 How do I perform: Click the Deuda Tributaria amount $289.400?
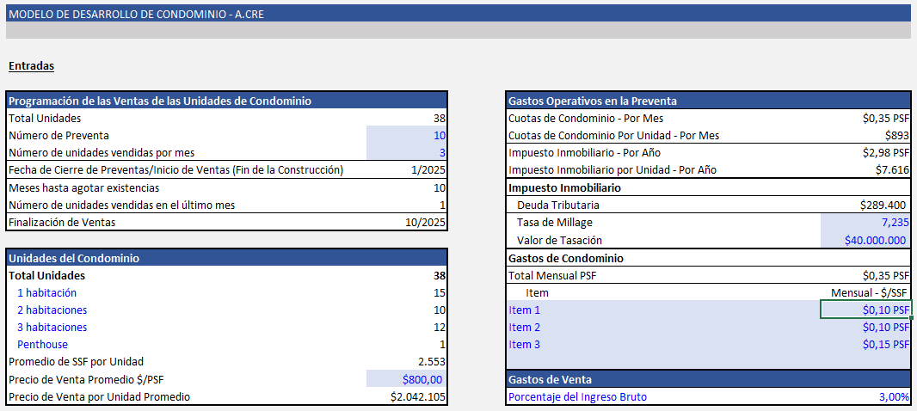click(883, 205)
